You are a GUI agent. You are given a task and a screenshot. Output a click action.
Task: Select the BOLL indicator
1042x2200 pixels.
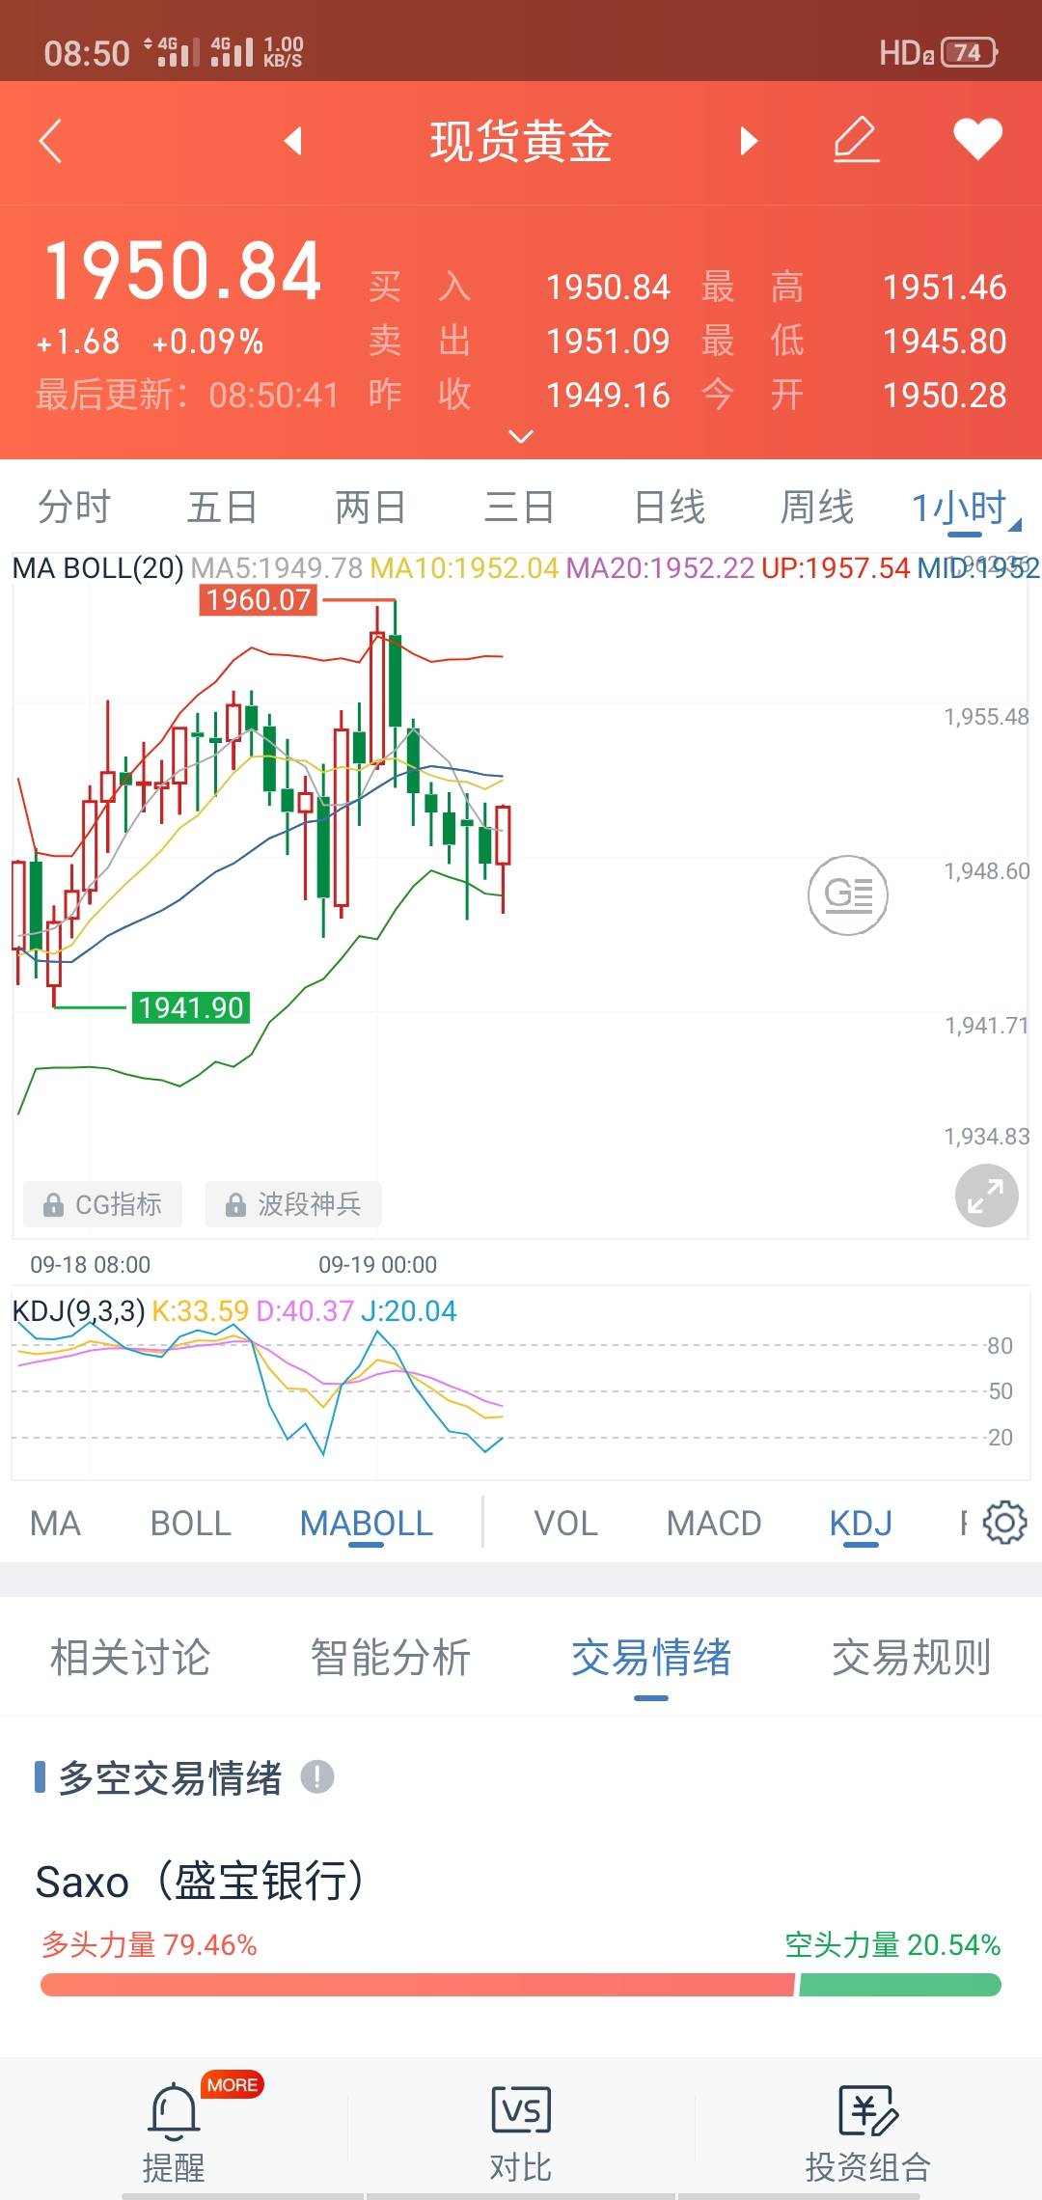click(191, 1524)
